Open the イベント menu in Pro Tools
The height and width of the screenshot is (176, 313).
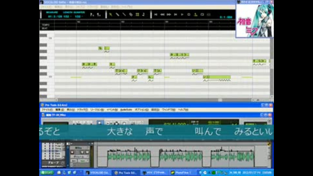[x=112, y=110]
